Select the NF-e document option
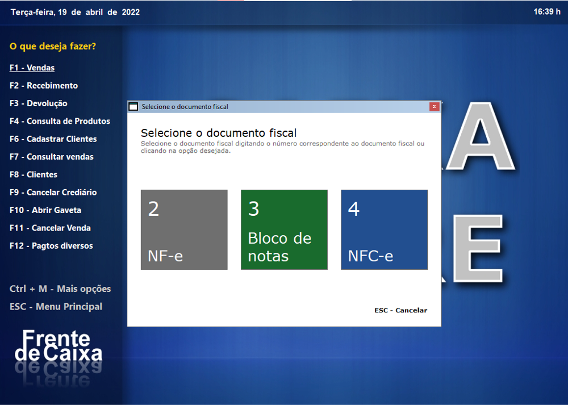 pos(183,229)
